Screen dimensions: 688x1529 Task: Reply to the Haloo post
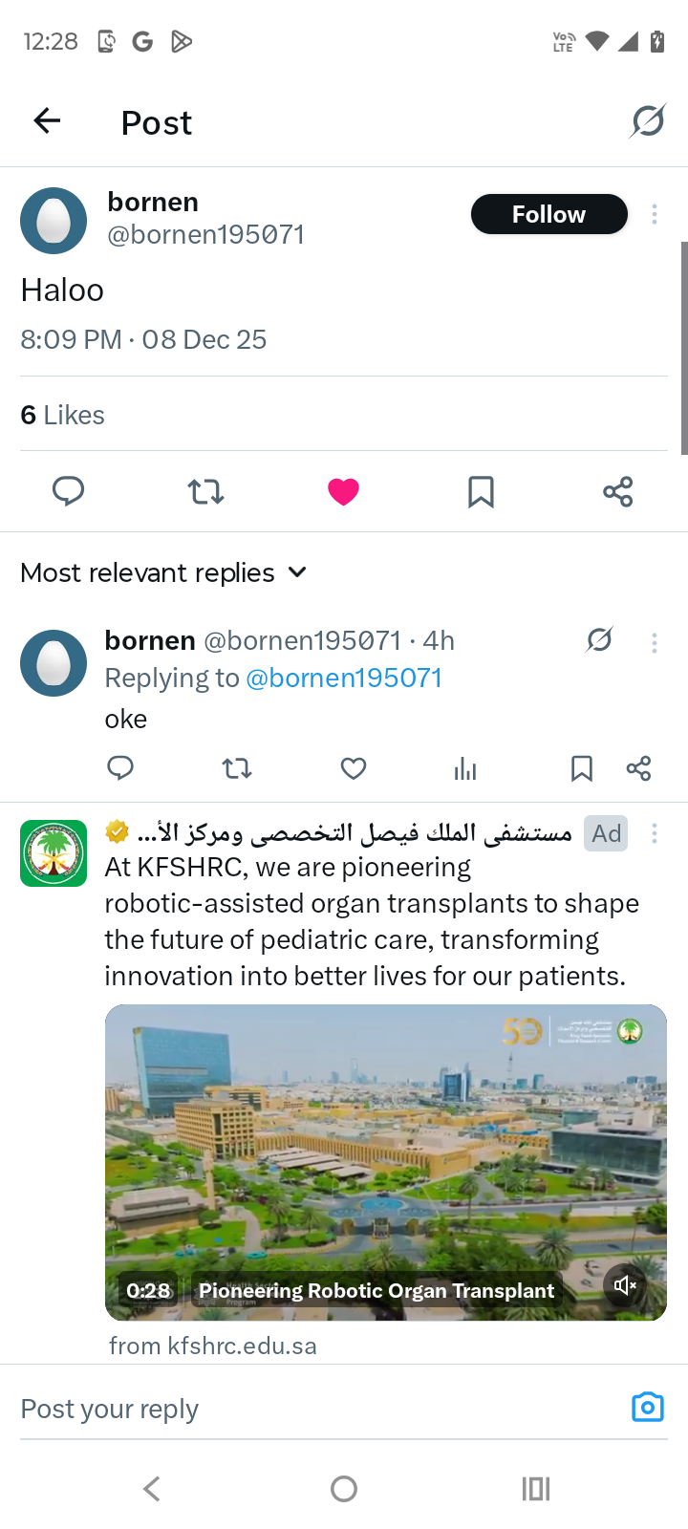point(68,491)
